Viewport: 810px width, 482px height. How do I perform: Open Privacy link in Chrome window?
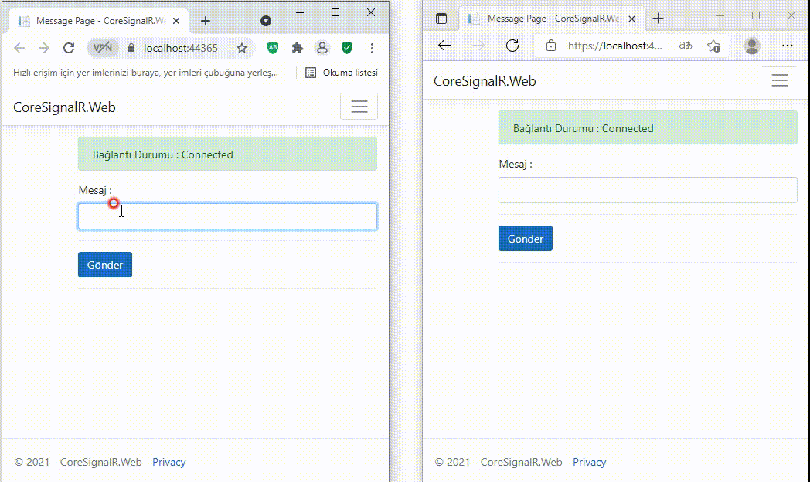tap(169, 462)
